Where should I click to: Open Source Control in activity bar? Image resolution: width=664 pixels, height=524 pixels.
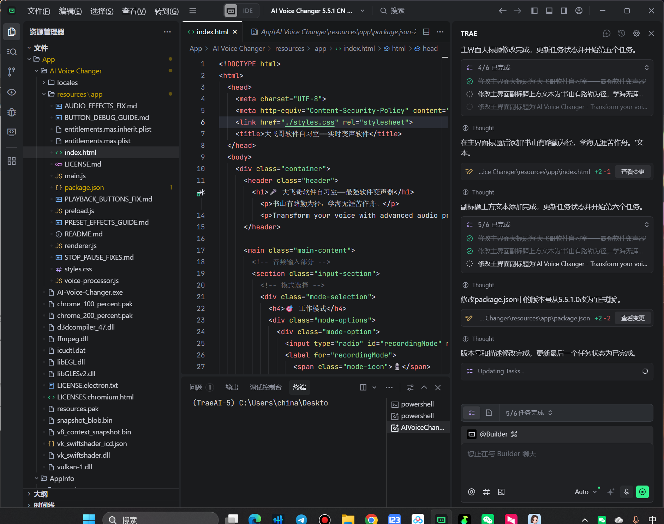12,72
